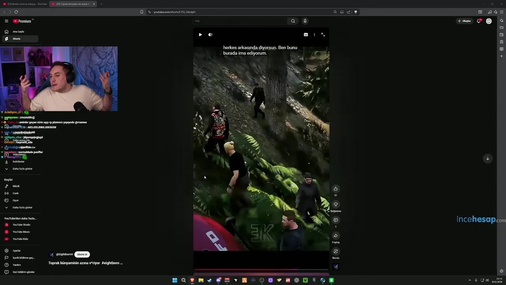Open wallet icon in browser side panel
The height and width of the screenshot is (285, 506).
[502, 35]
